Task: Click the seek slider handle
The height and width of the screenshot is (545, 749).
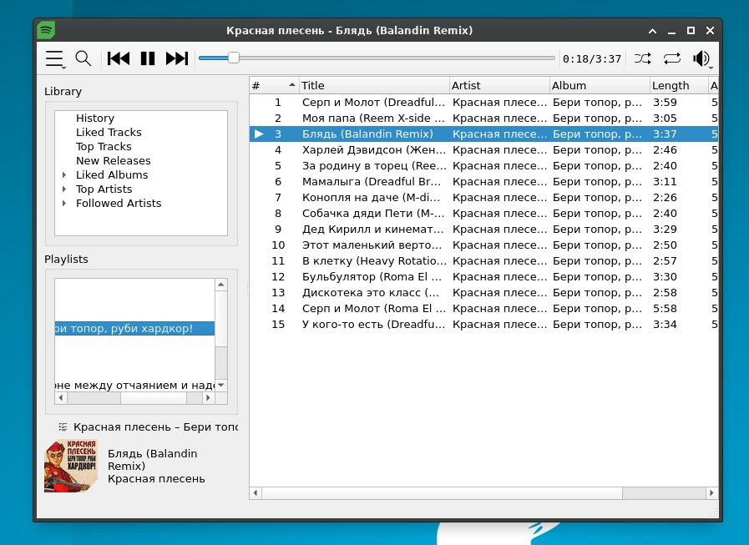Action: [233, 58]
